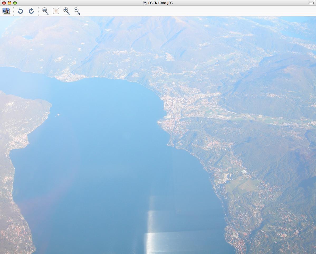316x254 pixels.
Task: Zoom in with the plus magnifier
Action: (66, 11)
